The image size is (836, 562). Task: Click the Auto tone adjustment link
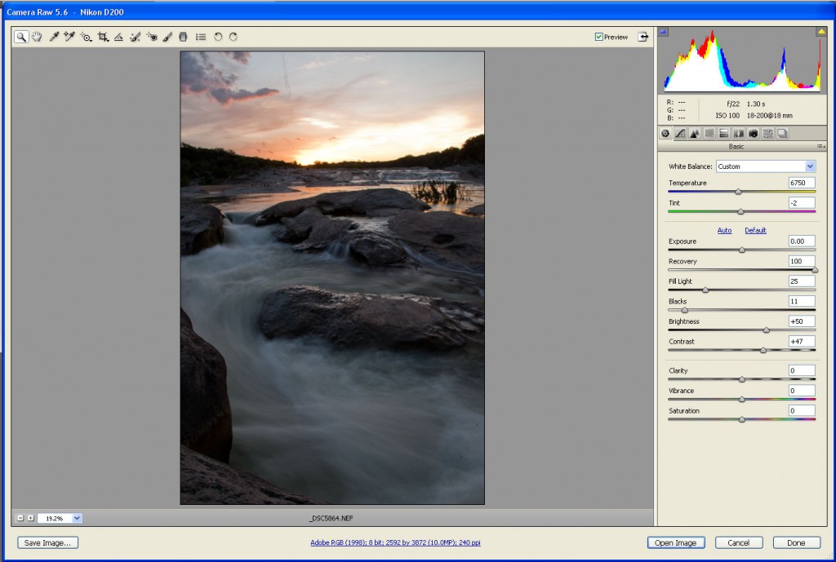[724, 230]
